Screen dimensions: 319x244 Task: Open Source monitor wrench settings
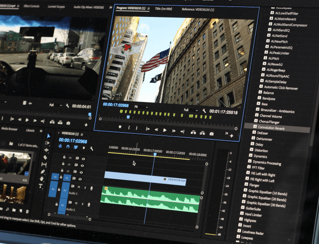click(x=67, y=106)
